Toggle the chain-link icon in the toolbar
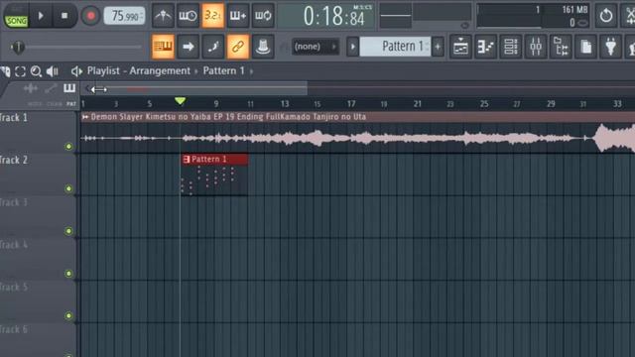Screen dimensions: 635x357 238,47
